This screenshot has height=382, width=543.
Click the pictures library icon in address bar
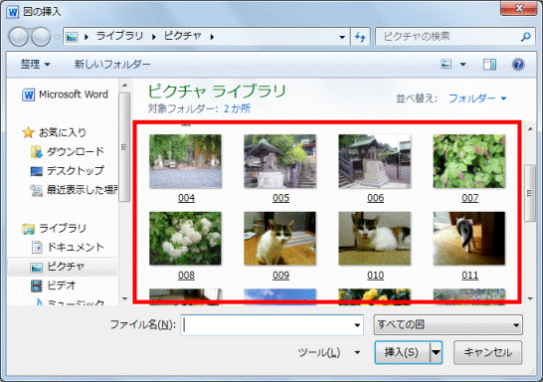72,37
